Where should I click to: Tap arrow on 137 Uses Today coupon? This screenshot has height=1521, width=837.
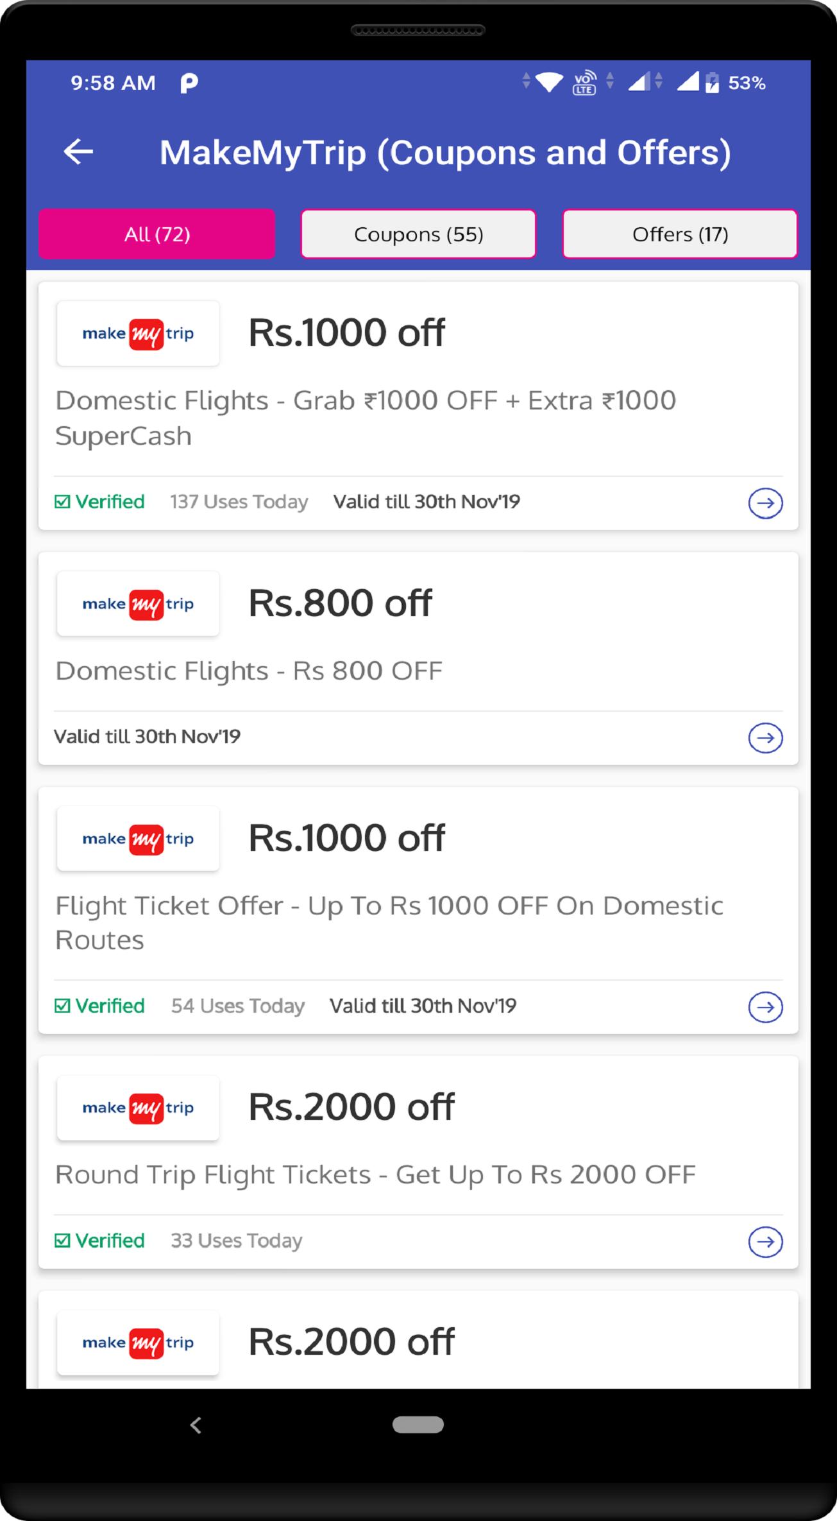pos(765,503)
